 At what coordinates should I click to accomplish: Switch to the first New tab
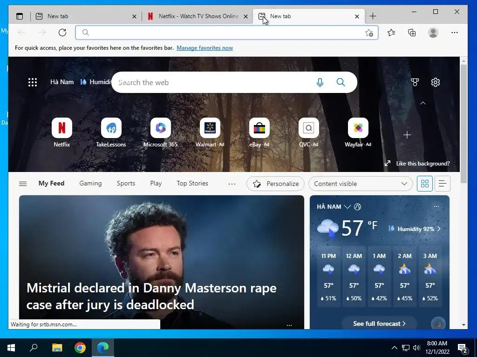coord(86,16)
